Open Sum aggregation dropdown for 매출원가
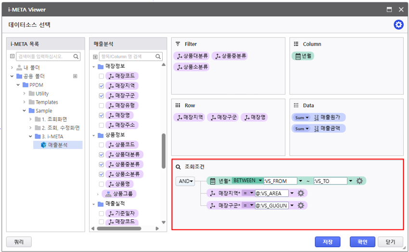Viewport: 409px width, 252px height. (302, 117)
